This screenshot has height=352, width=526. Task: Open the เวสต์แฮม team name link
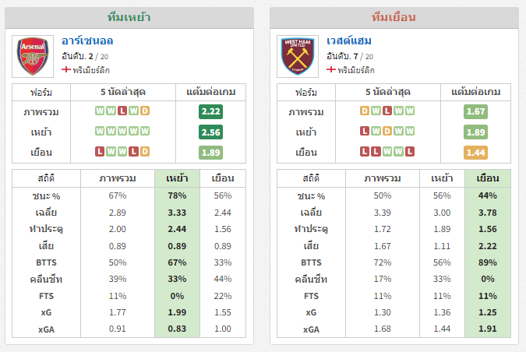pyautogui.click(x=349, y=40)
